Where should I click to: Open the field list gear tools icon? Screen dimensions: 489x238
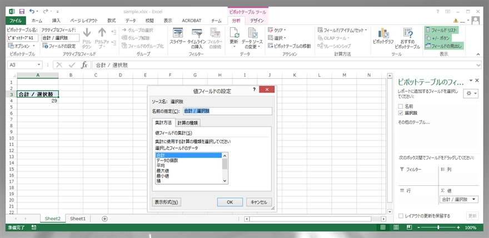[471, 93]
